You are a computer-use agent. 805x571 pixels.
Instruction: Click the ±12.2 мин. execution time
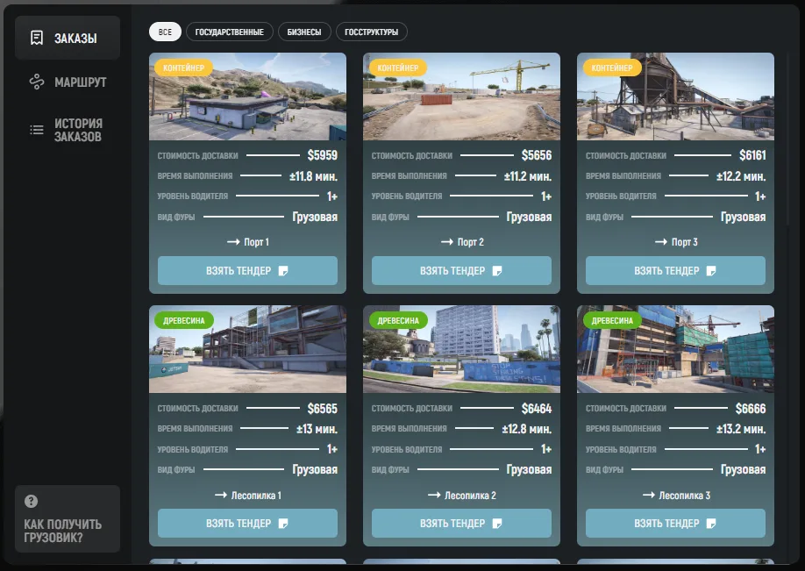[741, 176]
